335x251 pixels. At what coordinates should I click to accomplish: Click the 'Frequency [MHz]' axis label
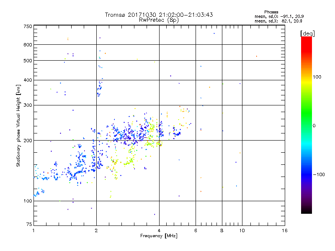[x=159, y=236]
